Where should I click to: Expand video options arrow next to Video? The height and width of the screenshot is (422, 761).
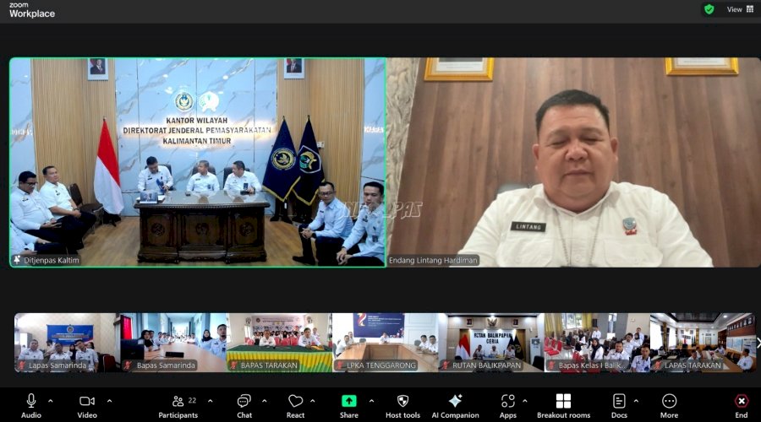[x=109, y=401]
